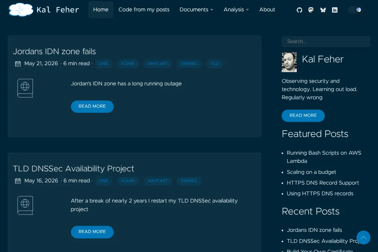
Task: Open the Mastodon profile icon
Action: 311,10
